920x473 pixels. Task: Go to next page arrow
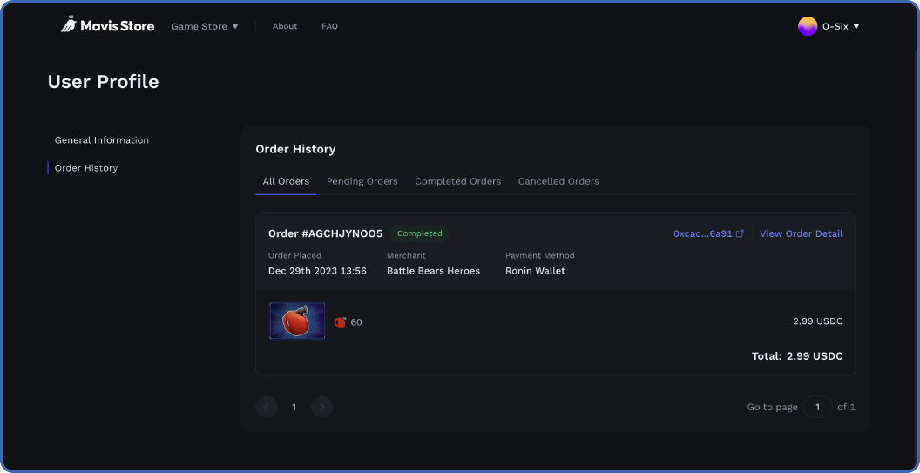321,407
